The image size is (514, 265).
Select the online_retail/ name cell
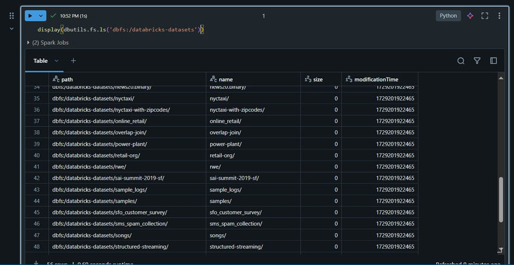click(x=253, y=121)
